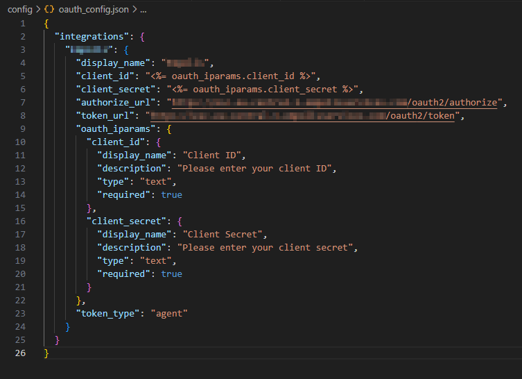
Task: Click "Please enter your client ID" text
Action: point(256,169)
